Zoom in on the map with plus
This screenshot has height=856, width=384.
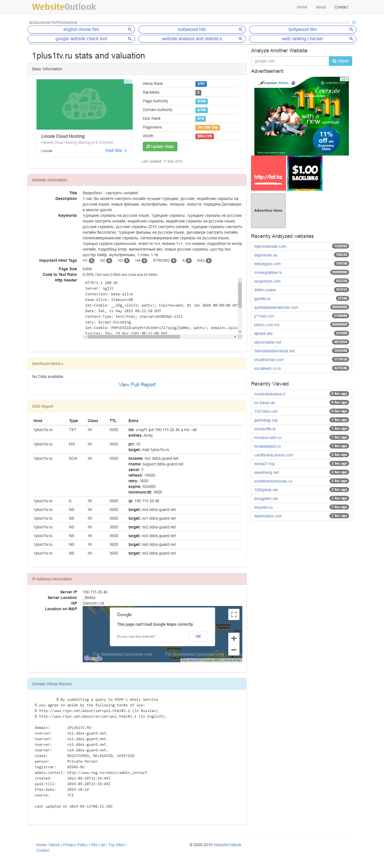click(x=234, y=638)
